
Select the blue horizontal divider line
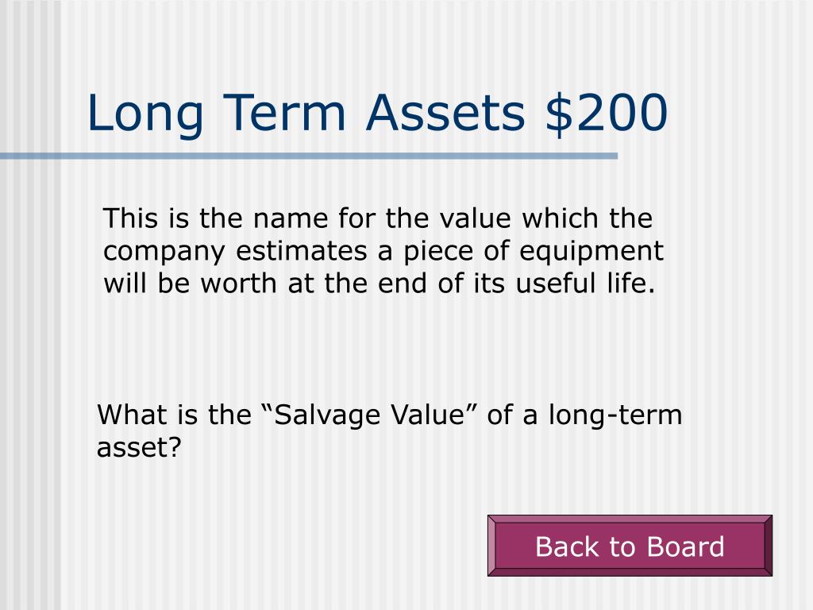point(309,156)
